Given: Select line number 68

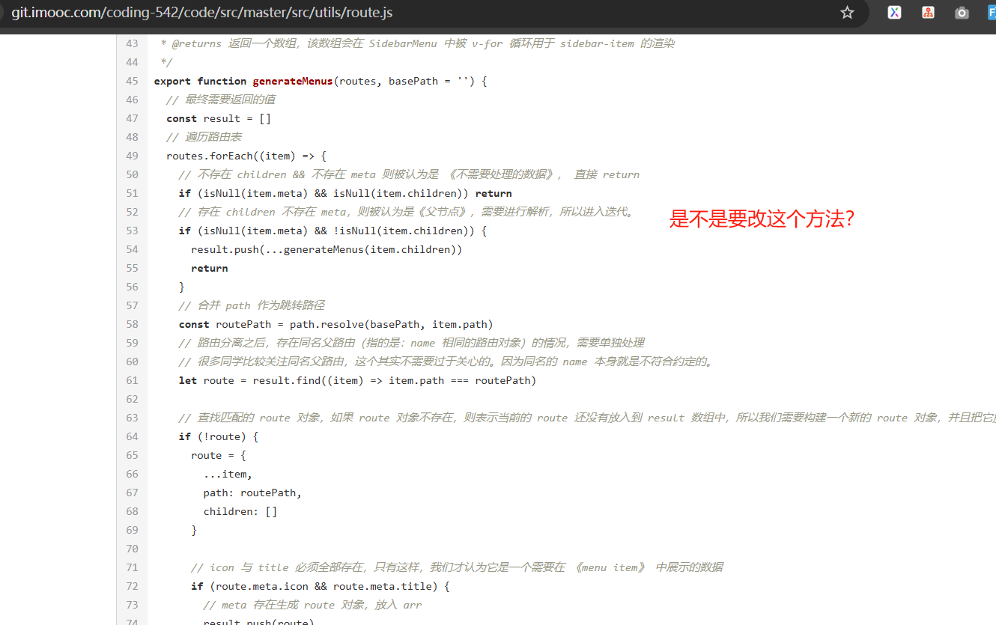Looking at the screenshot, I should (x=132, y=511).
